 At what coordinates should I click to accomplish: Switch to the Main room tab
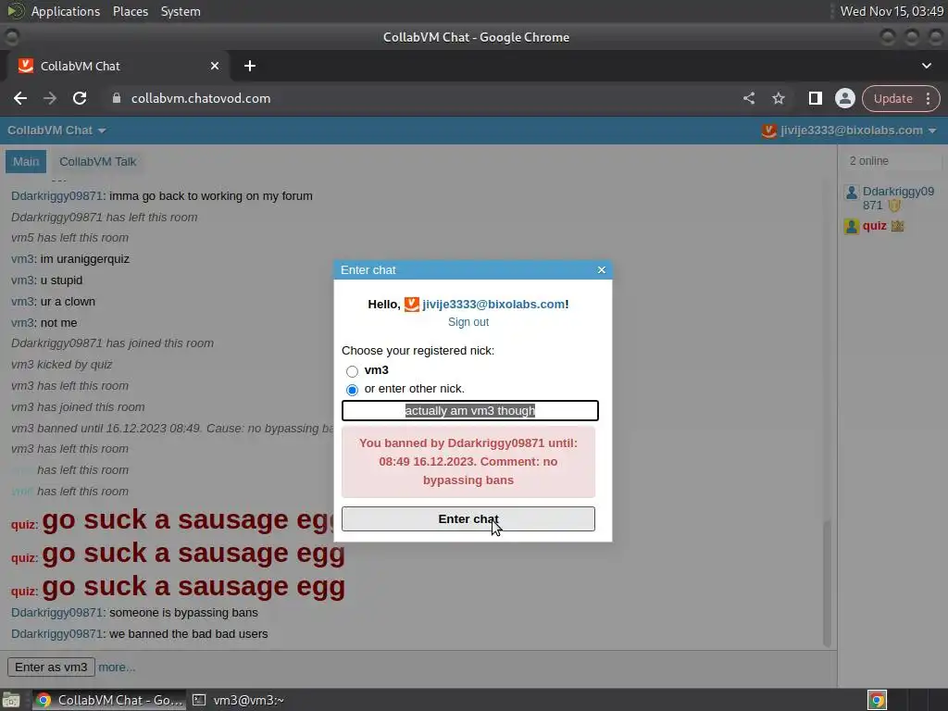[x=26, y=161]
